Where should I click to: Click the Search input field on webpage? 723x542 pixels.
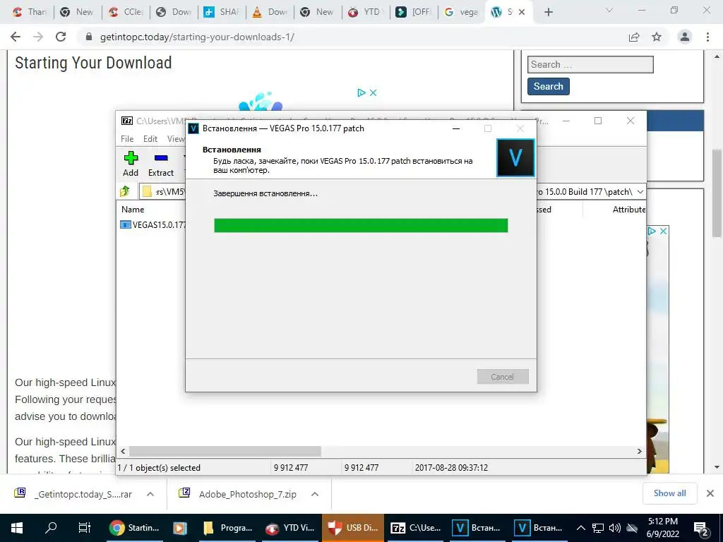[590, 64]
